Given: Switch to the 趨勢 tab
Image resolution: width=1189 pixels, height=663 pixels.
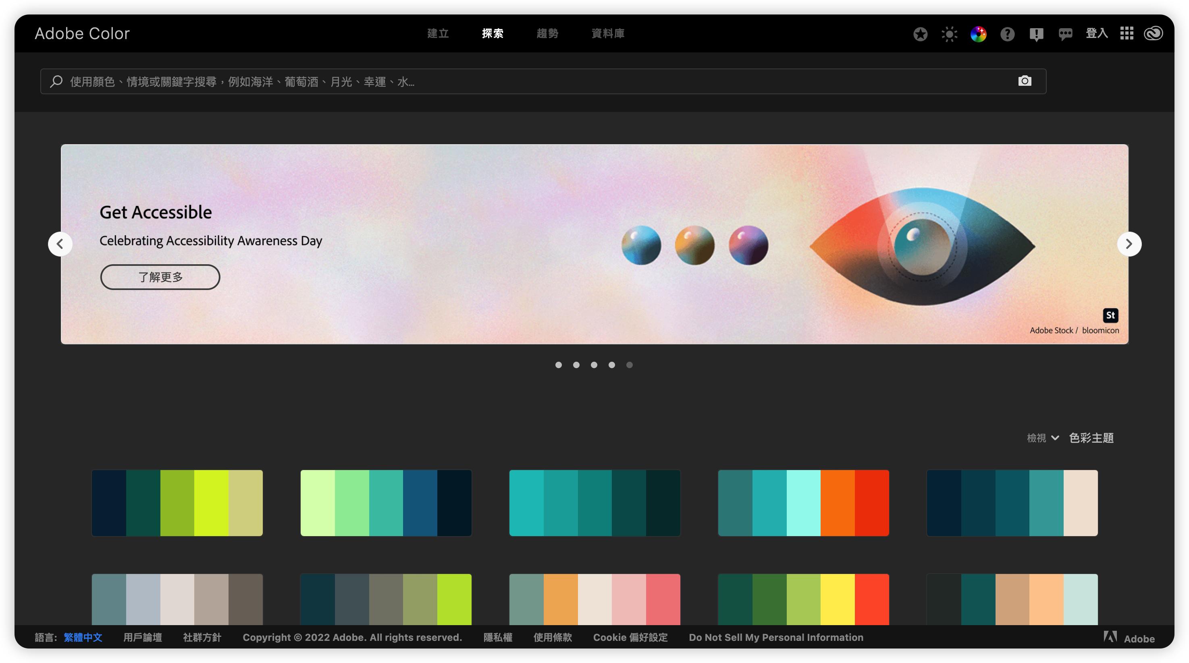Looking at the screenshot, I should click(547, 33).
